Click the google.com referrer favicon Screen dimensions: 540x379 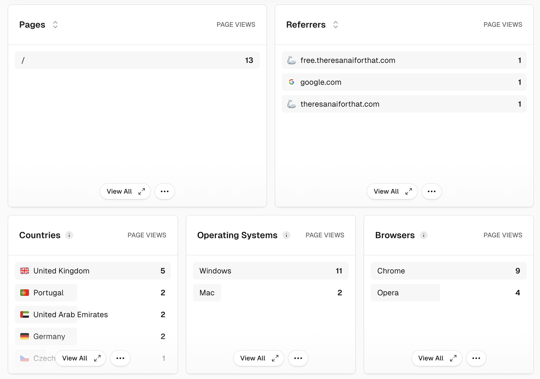pyautogui.click(x=292, y=82)
